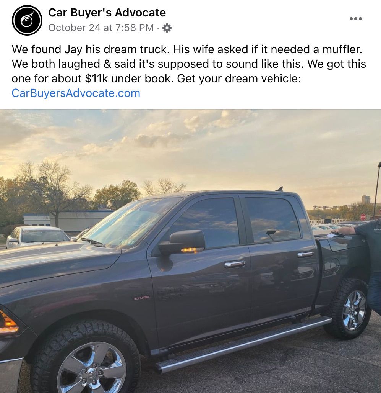Open the three-dot post options menu
The image size is (381, 393).
(x=355, y=18)
